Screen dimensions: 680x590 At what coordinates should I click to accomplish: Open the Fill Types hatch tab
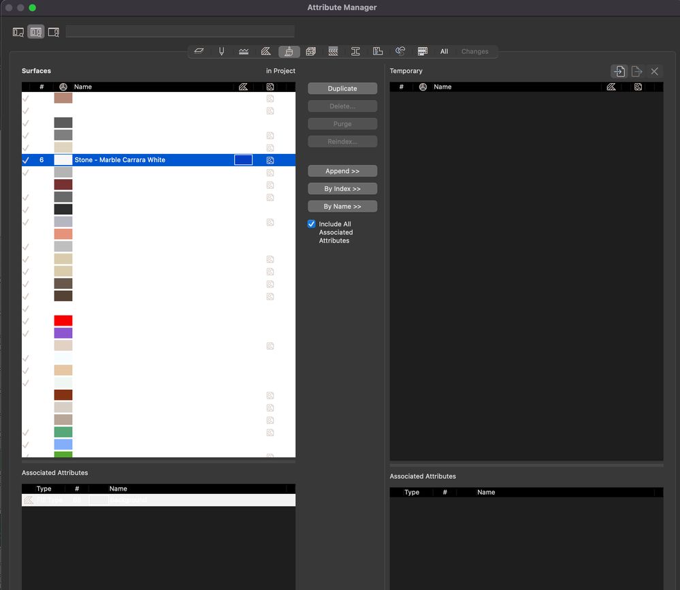266,51
